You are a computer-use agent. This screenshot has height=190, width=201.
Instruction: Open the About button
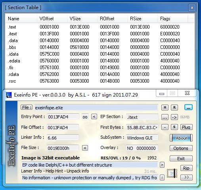tap(181, 138)
